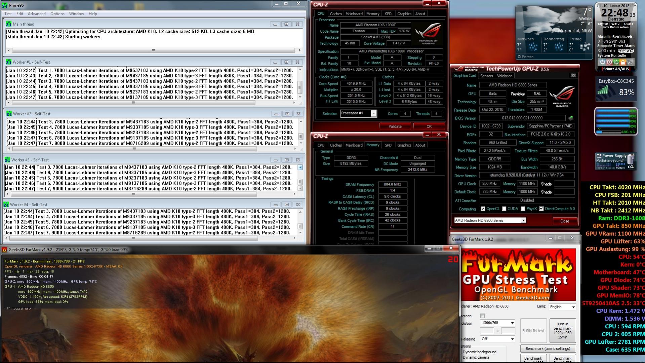Click Burn-in benchmark 1920x1080 15min button
The image size is (645, 363).
(562, 330)
